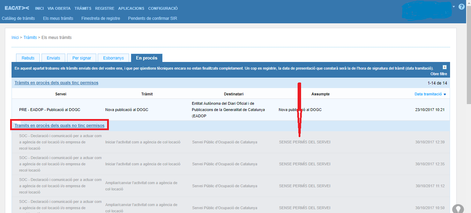Click the plus icon to open filter

(444, 68)
